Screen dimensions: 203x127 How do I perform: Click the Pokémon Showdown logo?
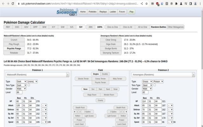tap(66, 11)
